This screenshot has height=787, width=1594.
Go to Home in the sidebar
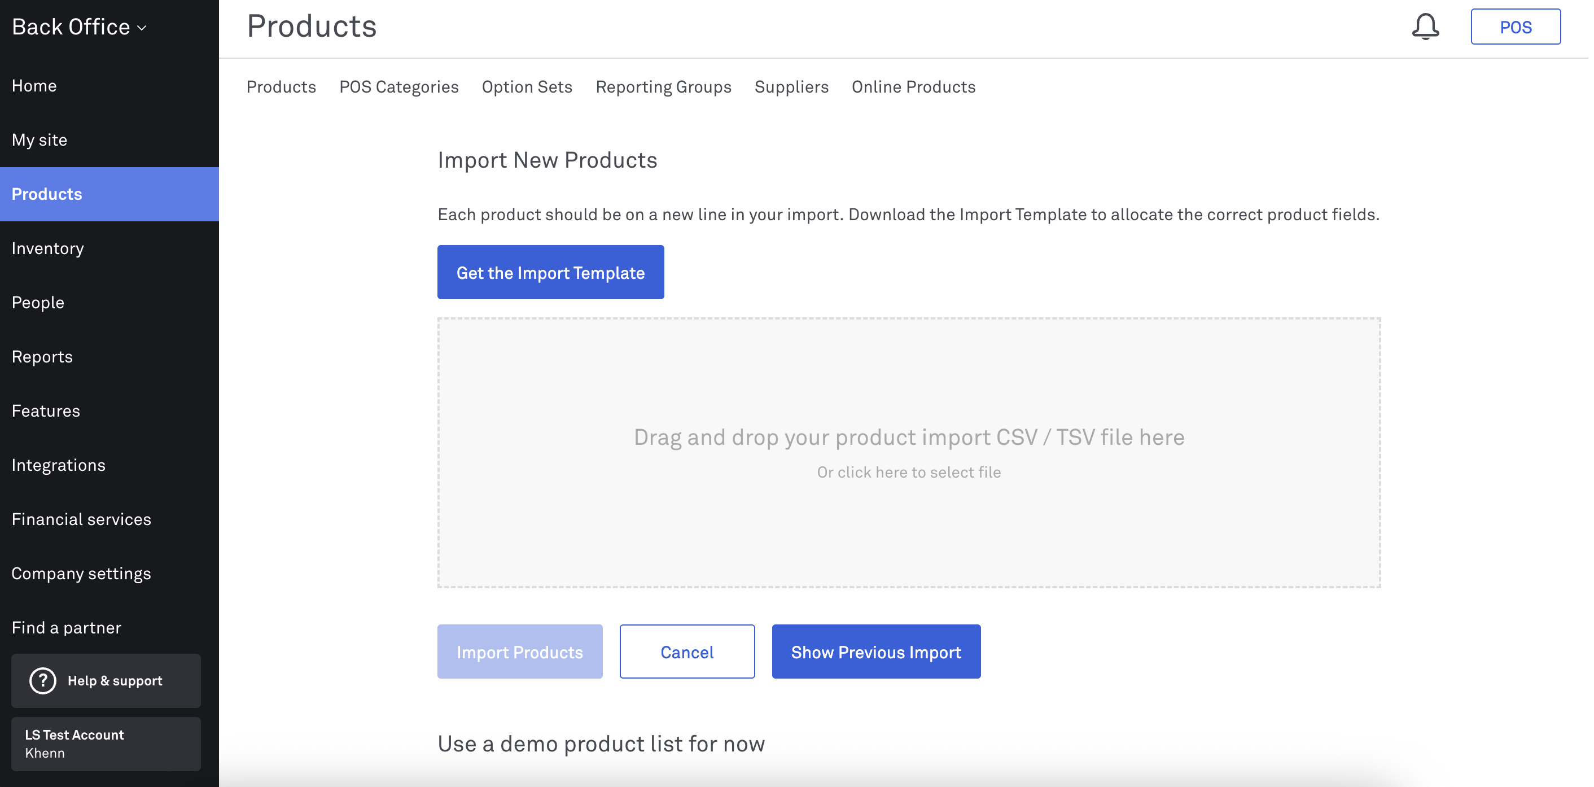[109, 85]
